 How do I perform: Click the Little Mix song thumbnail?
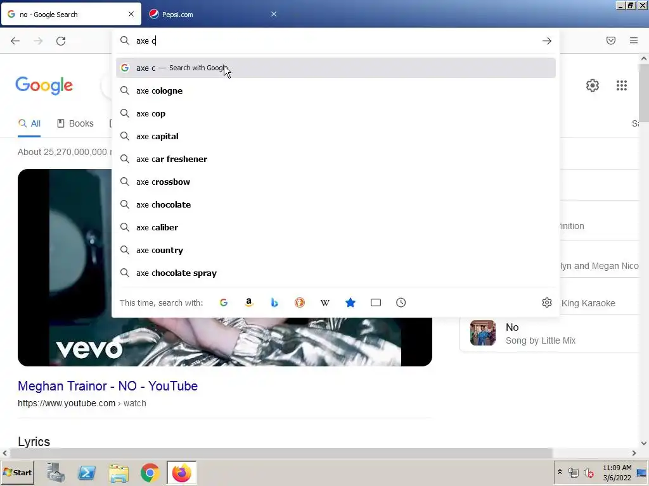pos(482,333)
